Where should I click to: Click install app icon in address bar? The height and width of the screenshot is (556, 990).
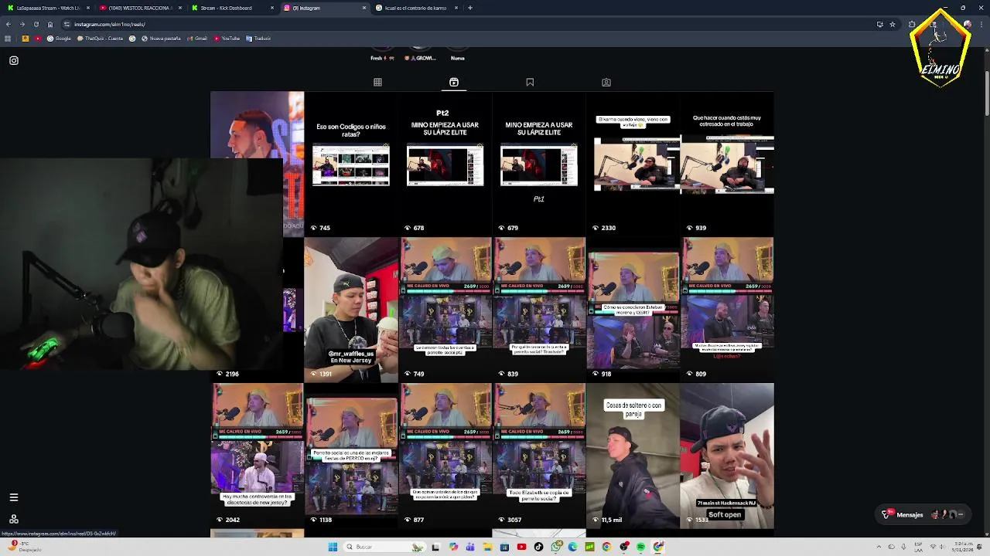(879, 24)
